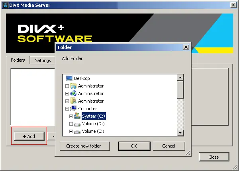Open the Settings tab

pos(43,60)
